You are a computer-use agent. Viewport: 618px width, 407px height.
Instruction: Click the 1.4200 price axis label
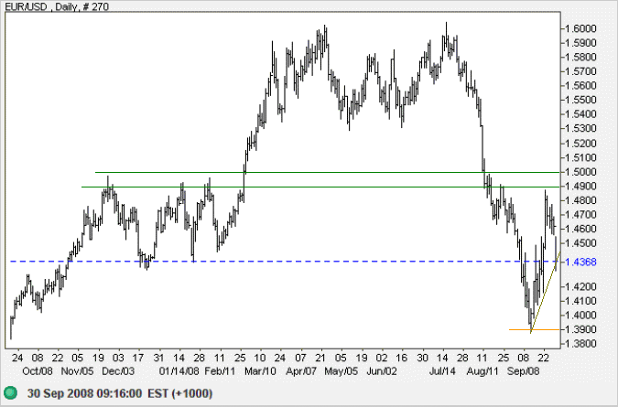tap(581, 286)
